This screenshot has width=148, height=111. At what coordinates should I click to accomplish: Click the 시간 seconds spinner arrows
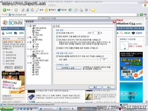[99, 33]
